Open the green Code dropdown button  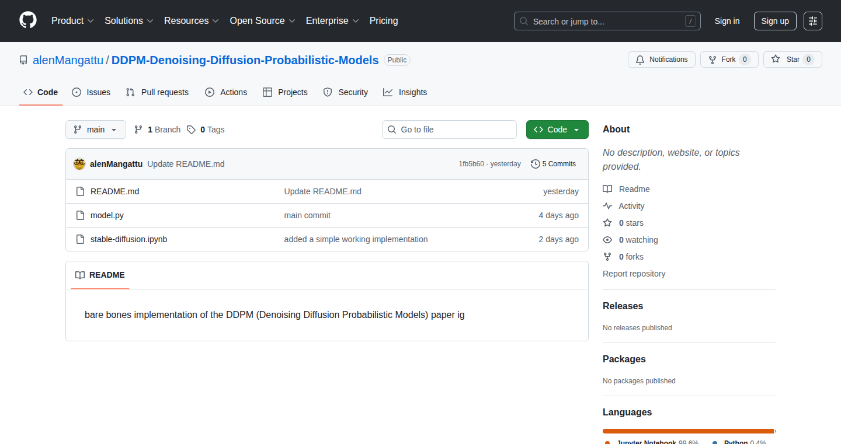point(557,130)
